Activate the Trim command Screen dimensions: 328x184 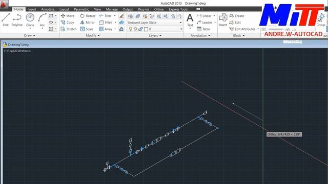pos(105,16)
